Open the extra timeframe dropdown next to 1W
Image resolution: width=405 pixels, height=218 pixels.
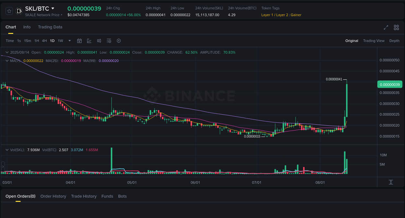point(69,41)
